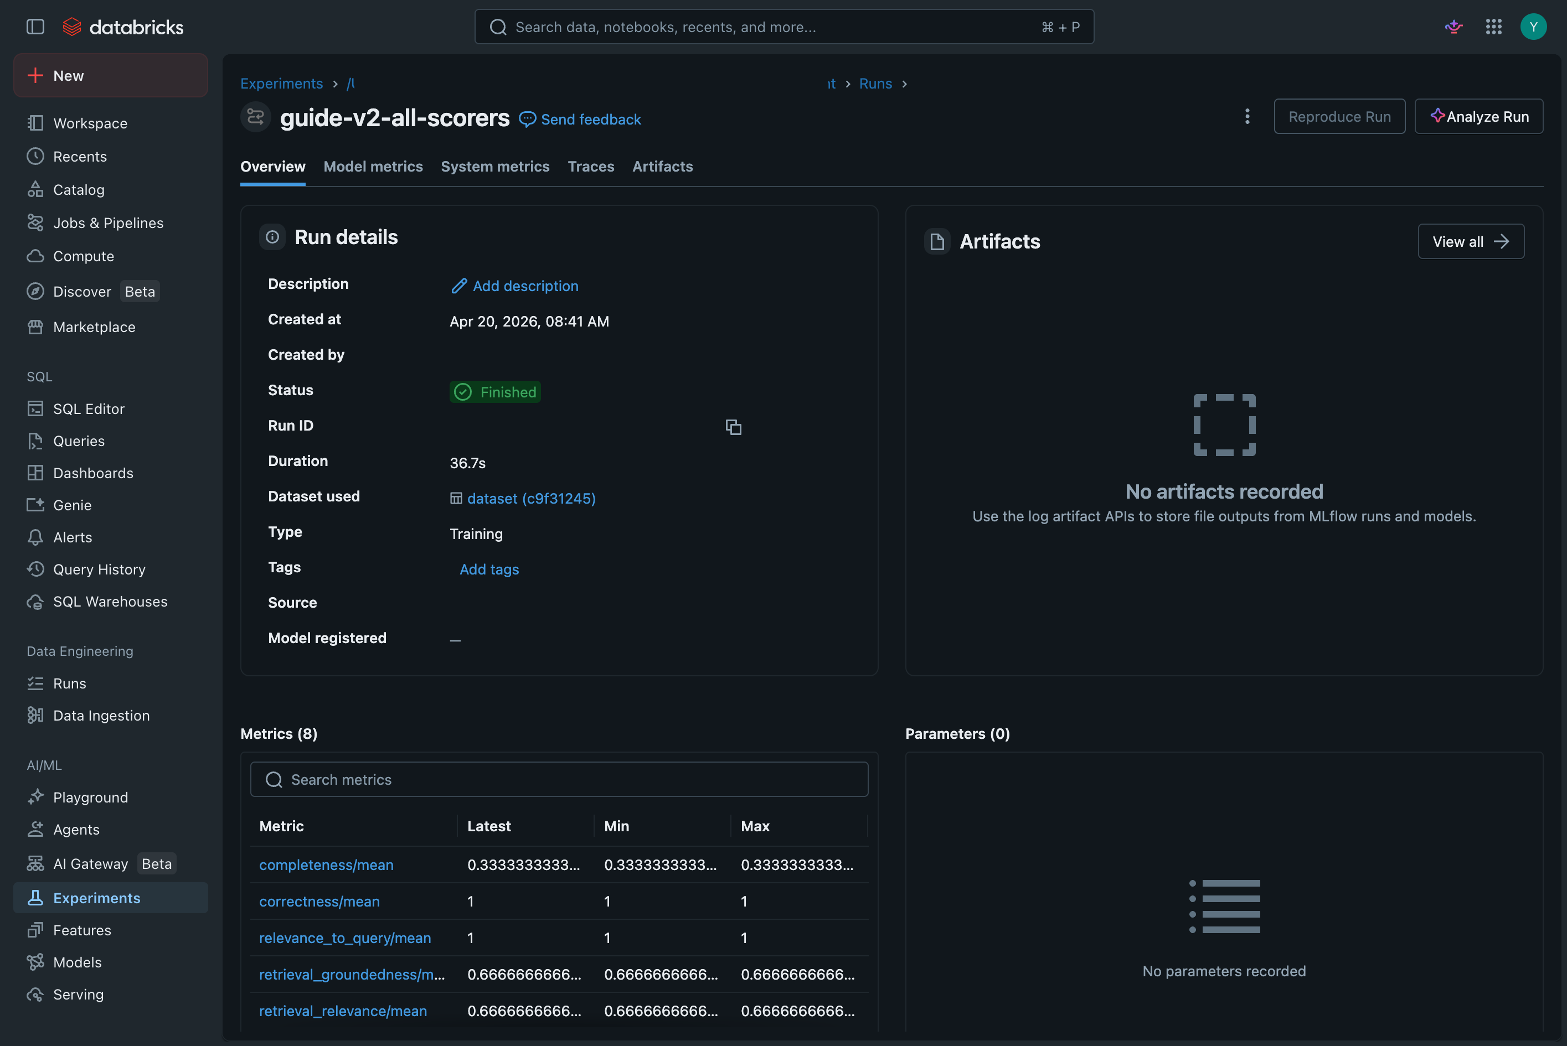
Task: Open retrieval_groundedness/mean metric
Action: [x=352, y=975]
